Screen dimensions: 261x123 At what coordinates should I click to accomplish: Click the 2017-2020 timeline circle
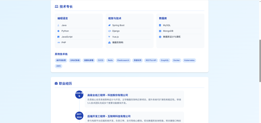79,116
